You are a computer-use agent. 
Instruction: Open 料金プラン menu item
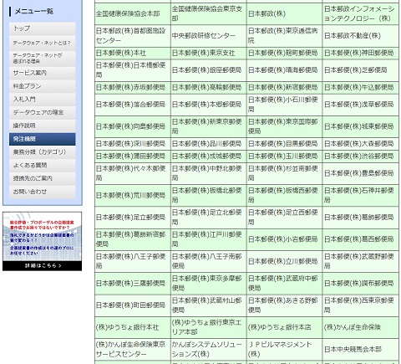pyautogui.click(x=42, y=86)
